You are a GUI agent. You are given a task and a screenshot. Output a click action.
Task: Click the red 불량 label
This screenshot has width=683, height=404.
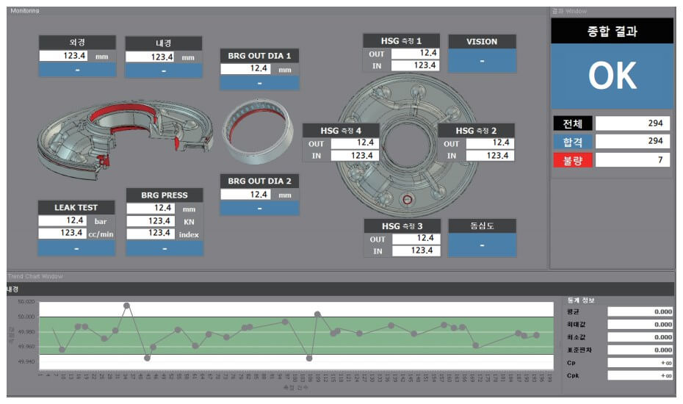[571, 160]
